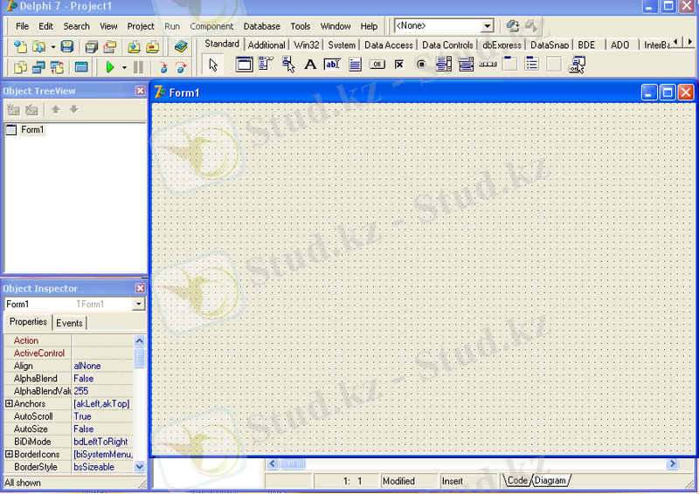Switch to the Events tab in Object Inspector
This screenshot has height=494, width=699.
pos(69,323)
